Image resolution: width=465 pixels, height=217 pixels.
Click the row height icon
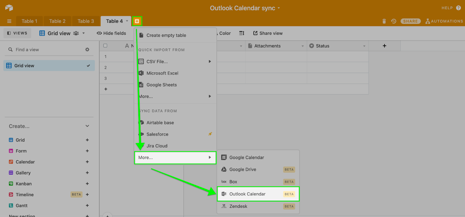[x=242, y=33]
